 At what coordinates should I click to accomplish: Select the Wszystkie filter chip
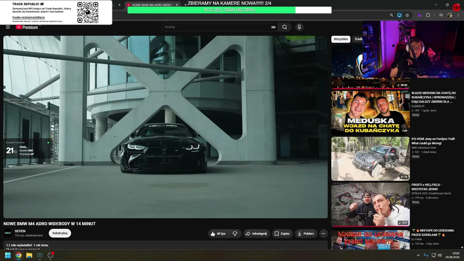pos(341,39)
